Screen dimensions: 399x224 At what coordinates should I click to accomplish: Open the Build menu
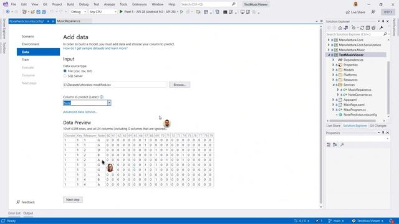coord(70,4)
